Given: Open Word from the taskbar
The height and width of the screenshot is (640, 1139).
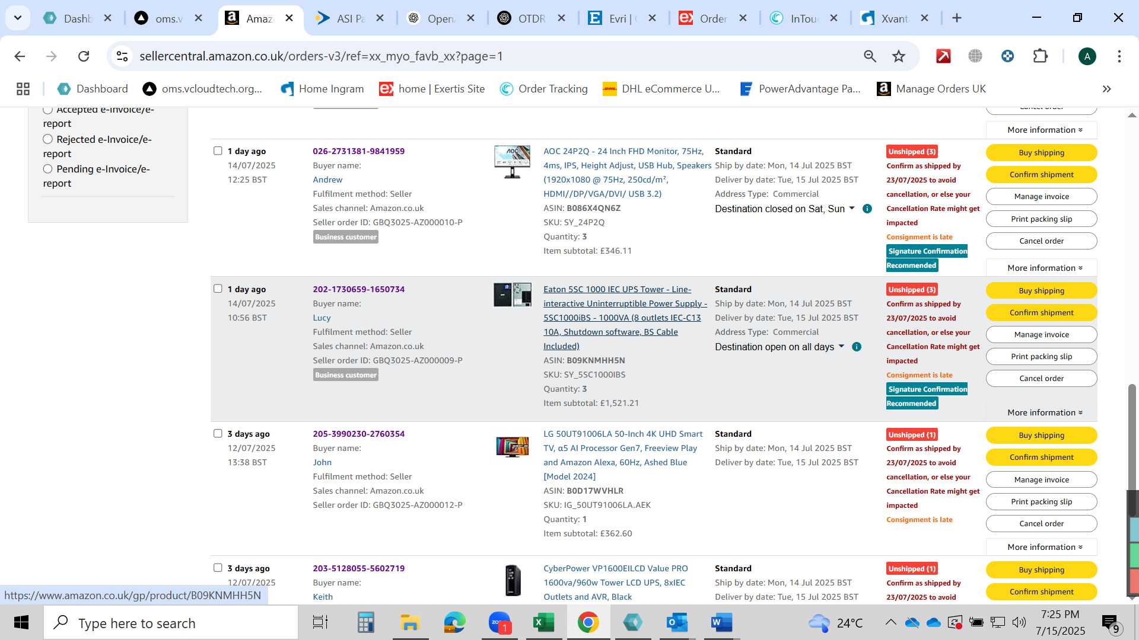Looking at the screenshot, I should (x=721, y=623).
